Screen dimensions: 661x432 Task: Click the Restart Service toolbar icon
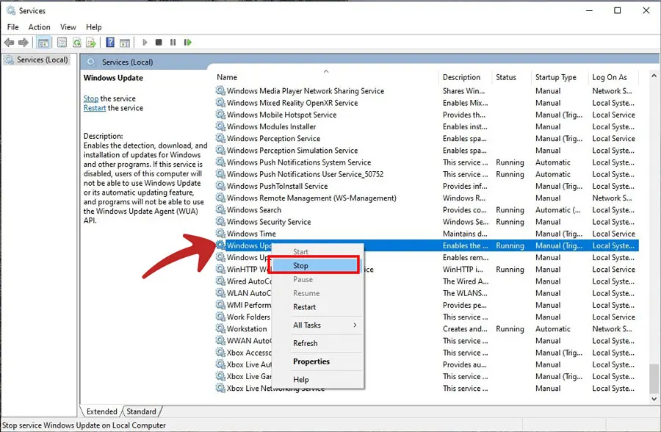187,42
